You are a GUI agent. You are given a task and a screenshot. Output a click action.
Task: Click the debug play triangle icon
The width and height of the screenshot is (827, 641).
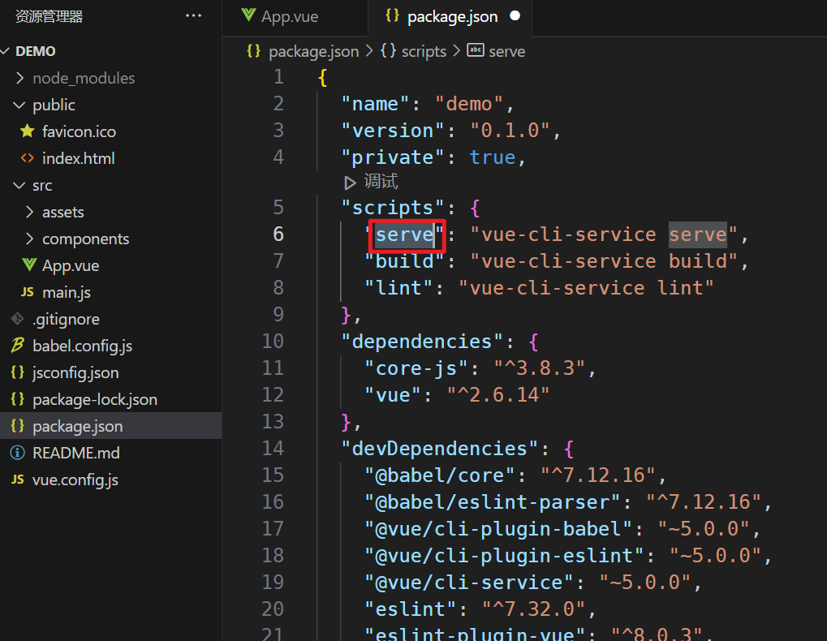pos(350,183)
